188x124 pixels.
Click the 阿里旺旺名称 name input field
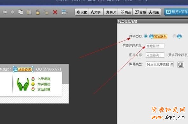155,46
